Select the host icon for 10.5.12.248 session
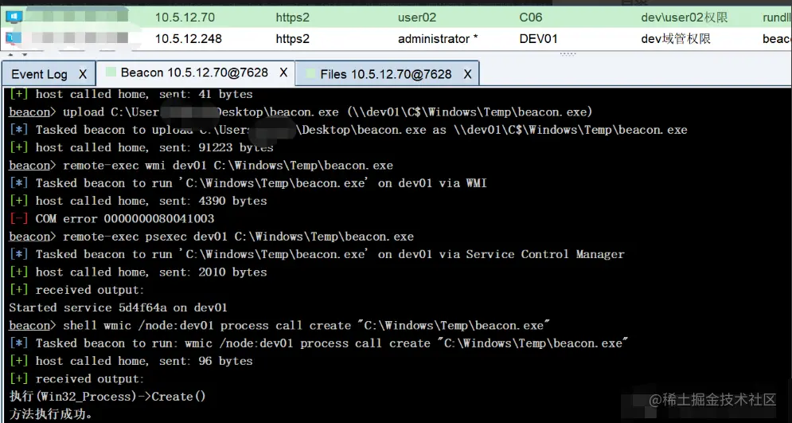Viewport: 792px width, 423px height. coord(14,38)
